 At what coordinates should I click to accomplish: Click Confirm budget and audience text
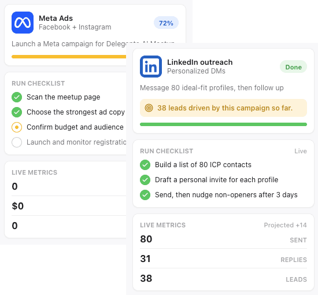coord(75,127)
